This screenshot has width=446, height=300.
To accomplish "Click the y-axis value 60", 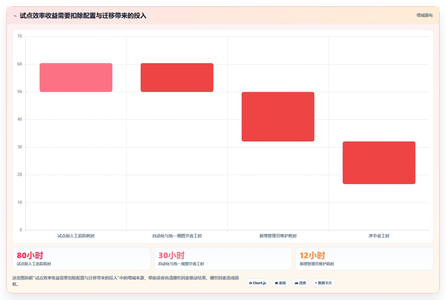I will (x=20, y=64).
